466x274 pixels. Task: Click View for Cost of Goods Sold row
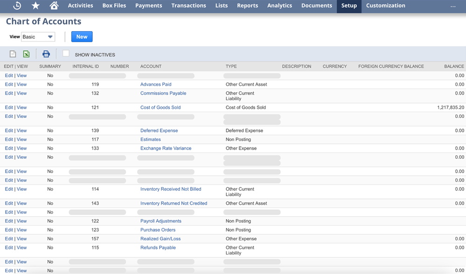coord(22,108)
